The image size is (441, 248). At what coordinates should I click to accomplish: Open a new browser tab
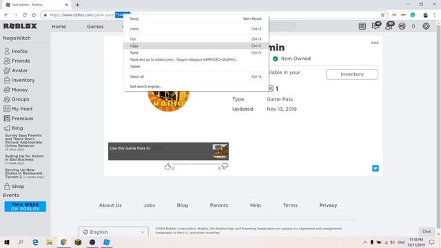click(x=77, y=5)
